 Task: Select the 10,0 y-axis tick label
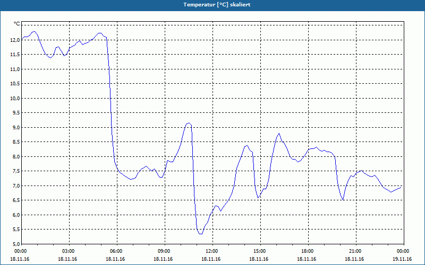pos(15,99)
